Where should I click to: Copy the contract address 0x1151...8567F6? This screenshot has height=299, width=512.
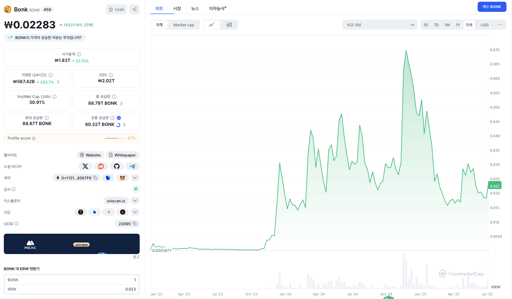95,178
